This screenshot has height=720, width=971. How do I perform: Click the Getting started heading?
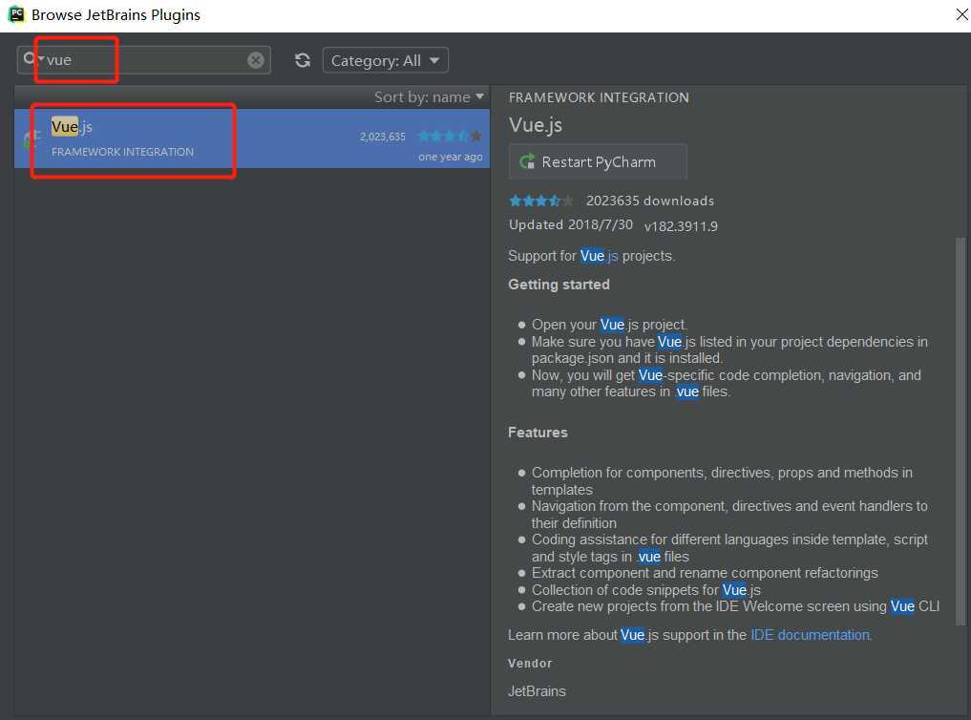[x=559, y=285]
